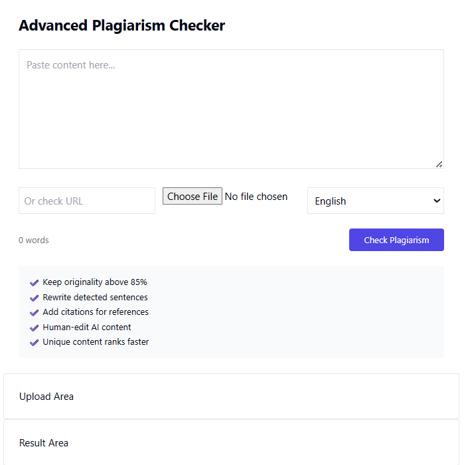
Task: Click the "Unique content ranks faster" tip text
Action: 96,342
